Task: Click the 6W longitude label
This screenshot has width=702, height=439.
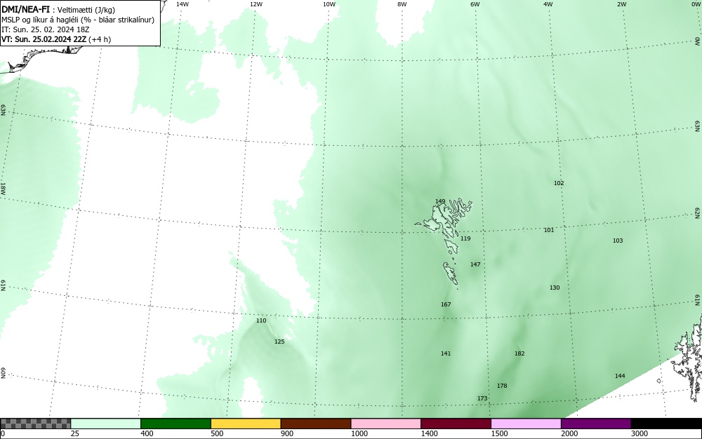Action: (x=475, y=4)
